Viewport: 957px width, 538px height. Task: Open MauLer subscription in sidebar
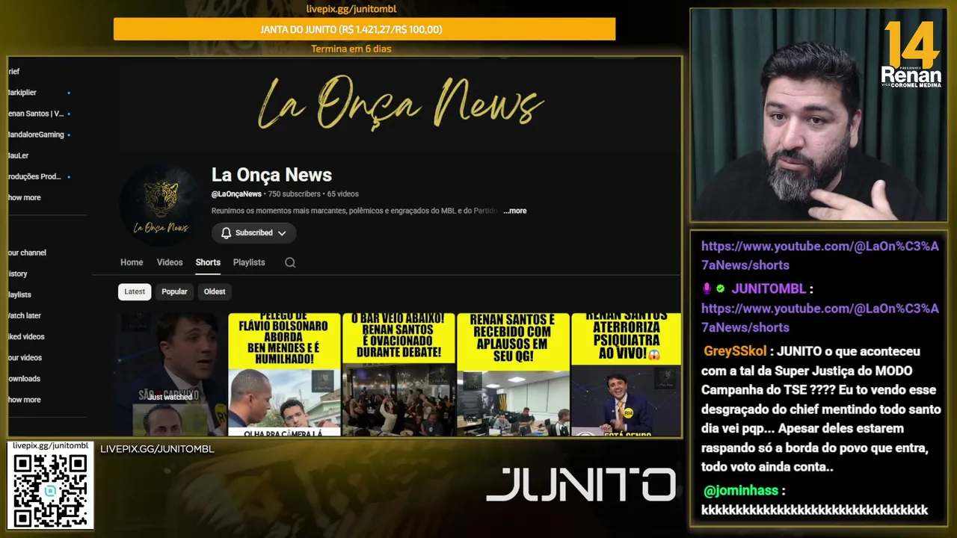click(19, 155)
